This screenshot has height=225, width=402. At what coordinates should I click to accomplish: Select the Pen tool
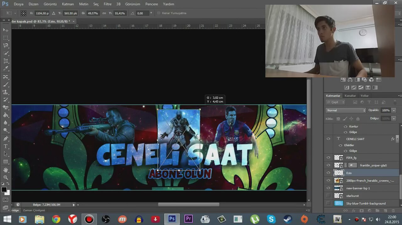6,139
